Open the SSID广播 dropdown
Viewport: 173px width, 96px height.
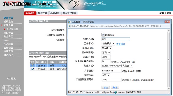tap(106, 57)
